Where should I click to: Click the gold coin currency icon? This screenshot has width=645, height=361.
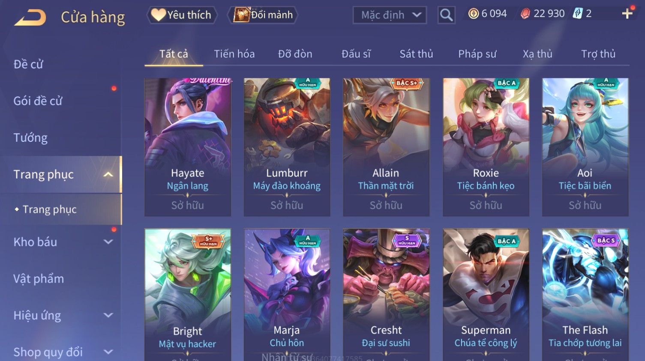point(473,14)
